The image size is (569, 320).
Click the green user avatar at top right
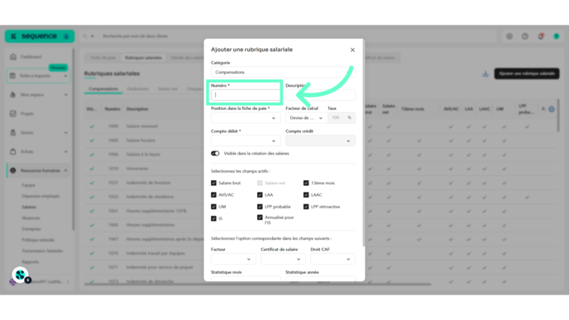557,36
